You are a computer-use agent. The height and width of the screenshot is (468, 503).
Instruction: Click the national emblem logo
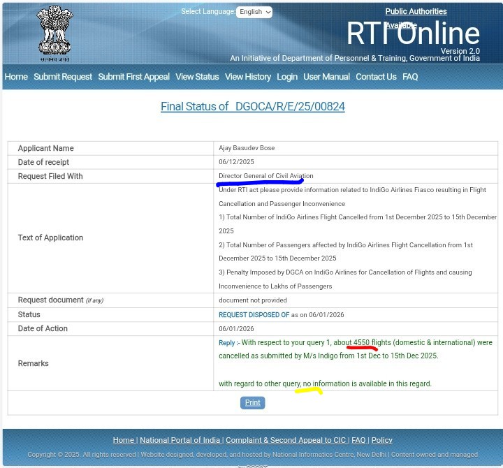54,34
